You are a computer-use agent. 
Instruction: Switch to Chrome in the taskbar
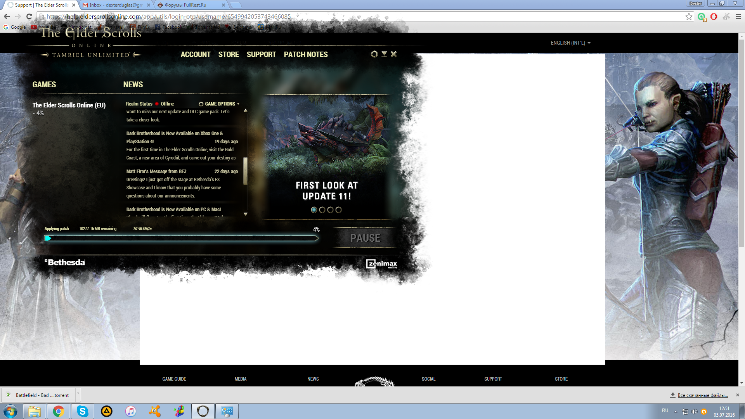pos(59,411)
